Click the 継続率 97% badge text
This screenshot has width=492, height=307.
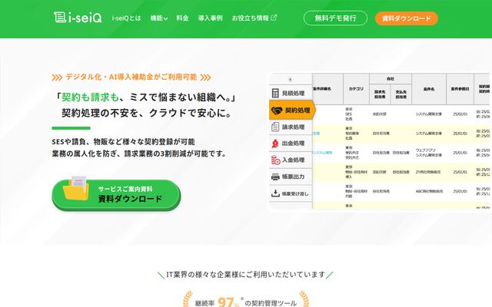pyautogui.click(x=246, y=302)
